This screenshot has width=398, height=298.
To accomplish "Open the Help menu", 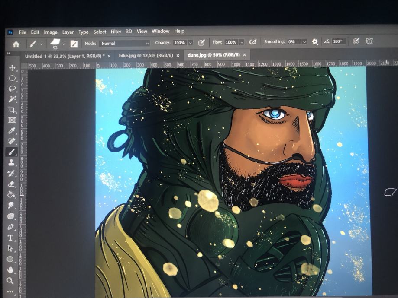I will click(179, 31).
